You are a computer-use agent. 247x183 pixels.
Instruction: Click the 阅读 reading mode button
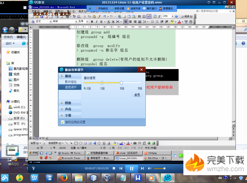tap(187, 16)
